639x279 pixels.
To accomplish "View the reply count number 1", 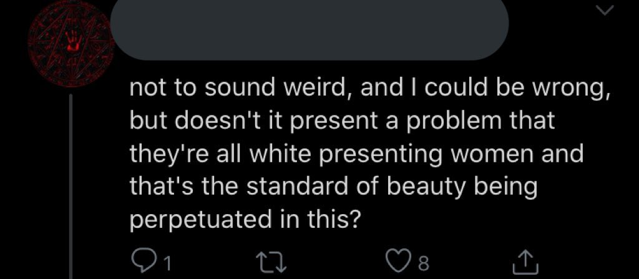I will (x=168, y=265).
